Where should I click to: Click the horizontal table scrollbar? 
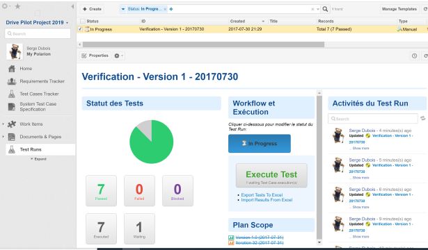pyautogui.click(x=203, y=44)
